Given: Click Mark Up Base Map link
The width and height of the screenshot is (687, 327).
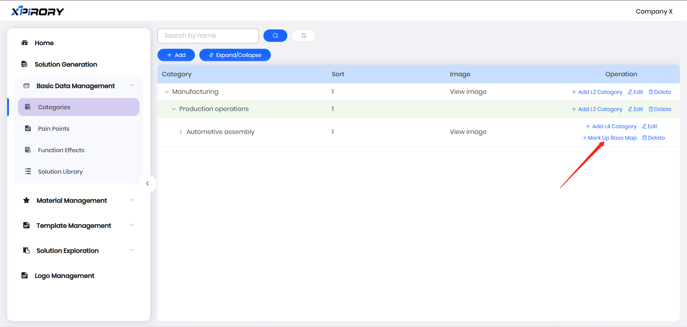Looking at the screenshot, I should tap(610, 138).
